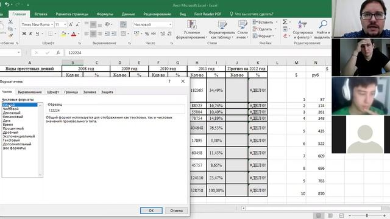Click the AutoSum sigma icon
This screenshot has height=219, width=390.
click(x=285, y=22)
